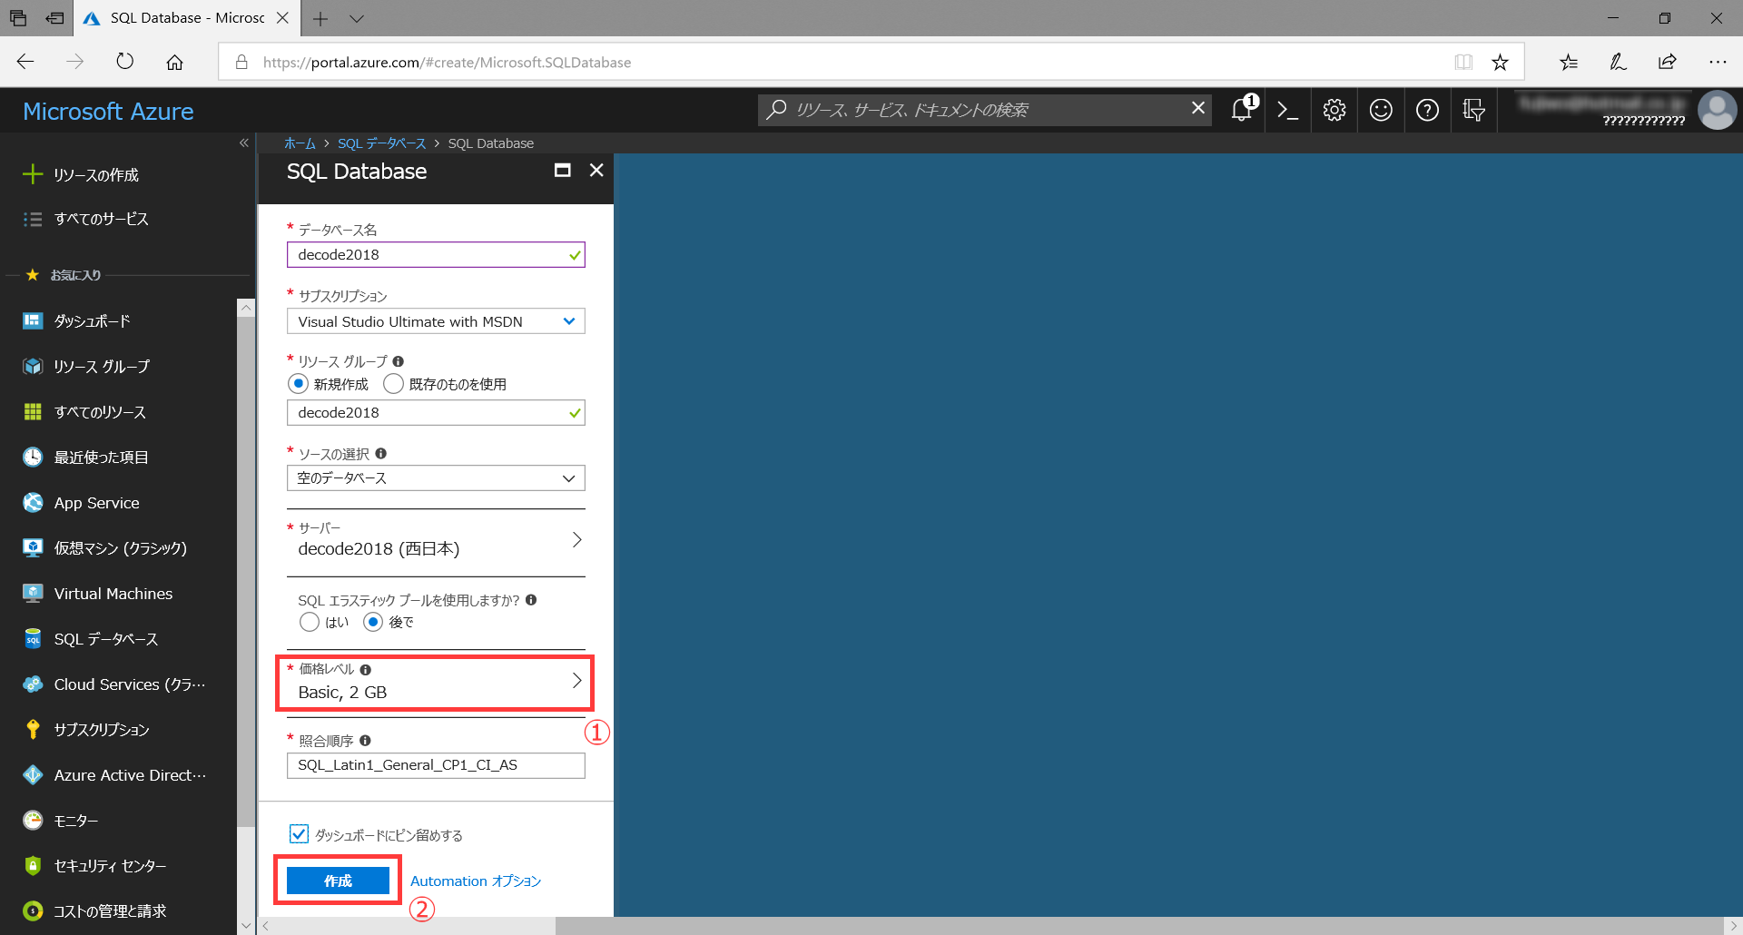Click the plus icon for リソースの作成

[33, 174]
